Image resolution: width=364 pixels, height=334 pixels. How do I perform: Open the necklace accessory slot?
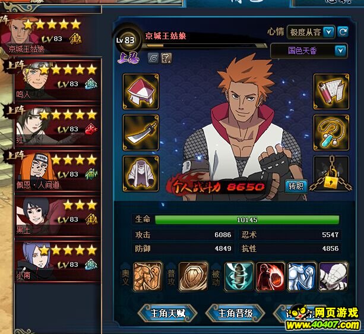[x=331, y=133]
